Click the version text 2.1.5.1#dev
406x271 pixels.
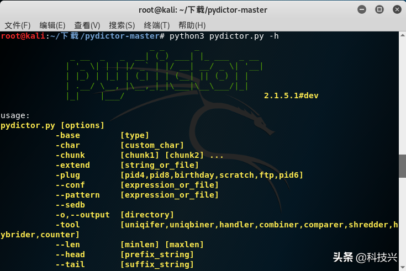pyautogui.click(x=291, y=95)
